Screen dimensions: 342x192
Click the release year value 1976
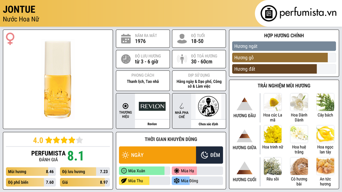[x=140, y=41]
